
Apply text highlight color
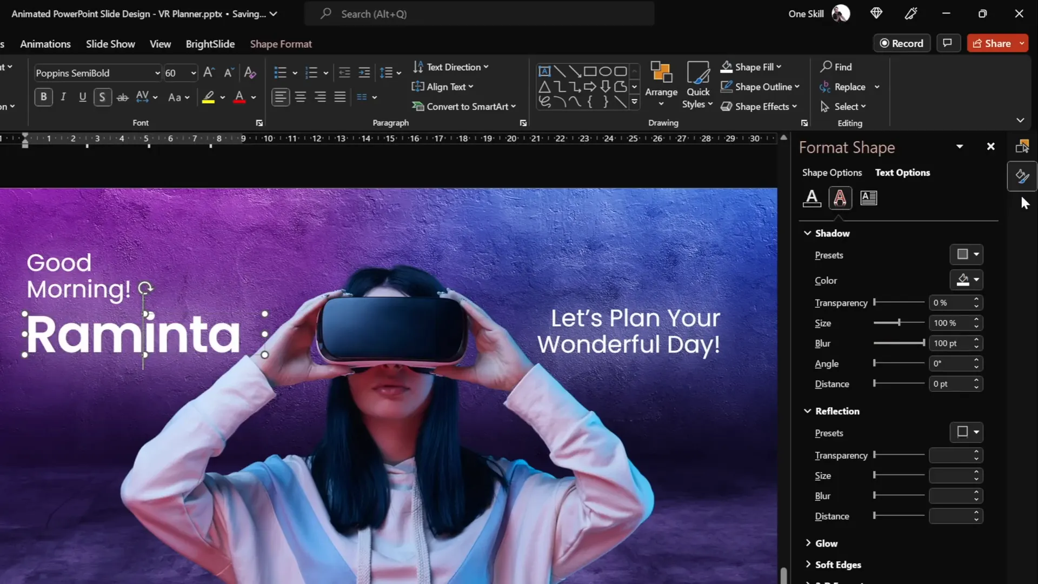tap(208, 97)
